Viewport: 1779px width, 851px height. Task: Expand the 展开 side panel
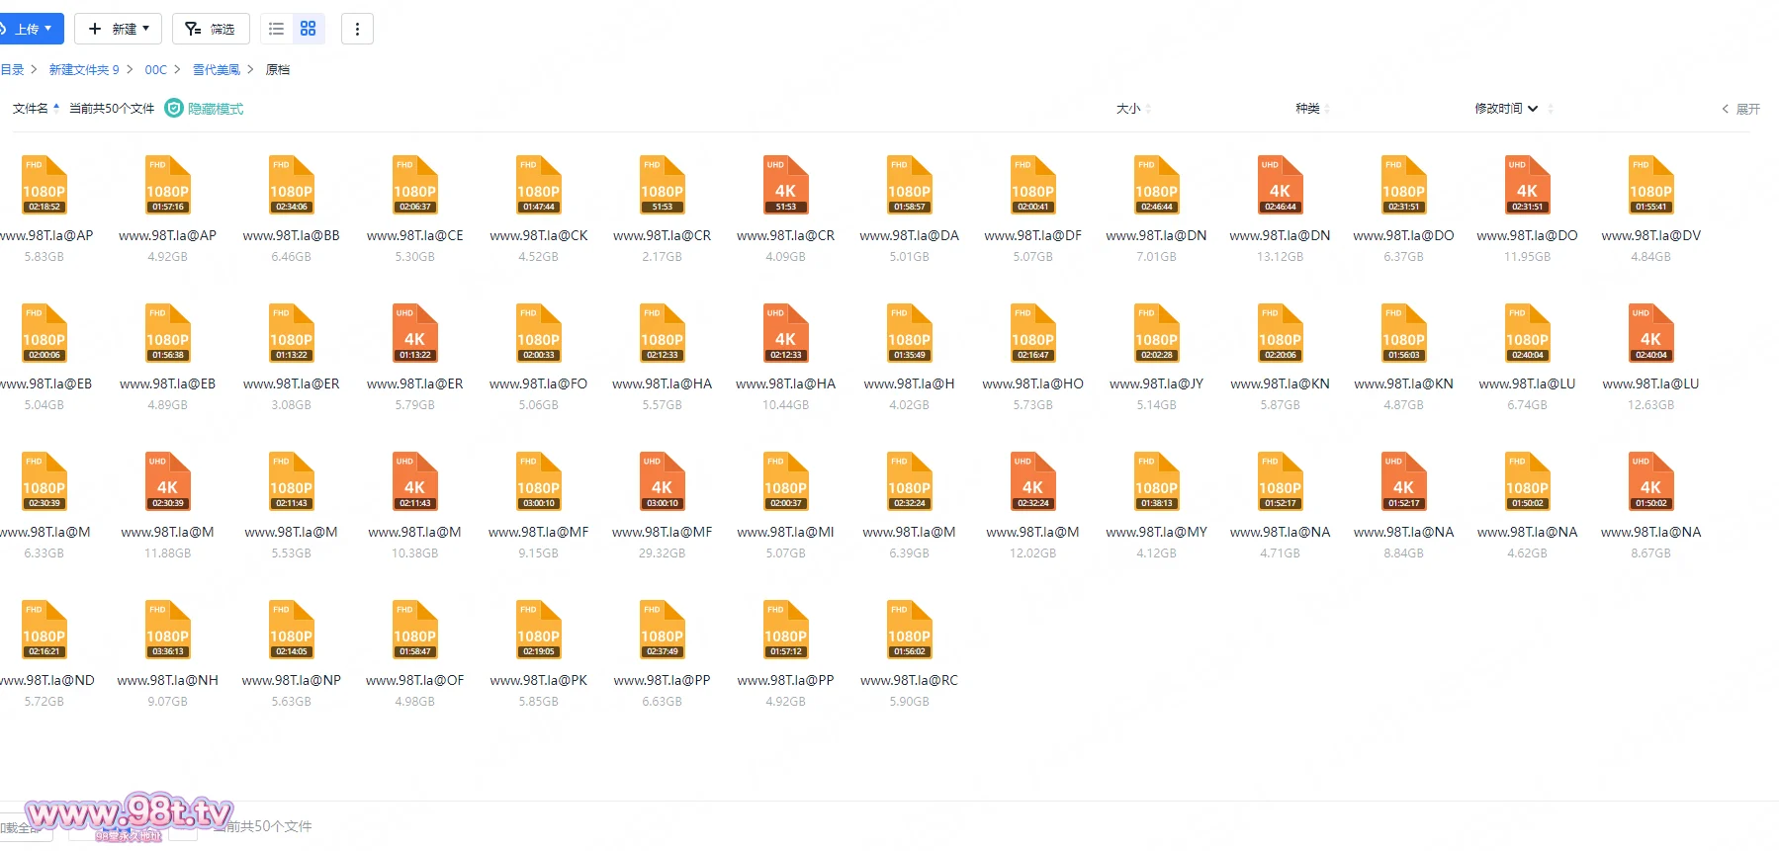(1740, 109)
